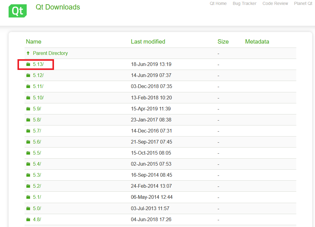This screenshot has width=315, height=227.
Task: Open the 5.0/ directory link
Action: coord(37,208)
